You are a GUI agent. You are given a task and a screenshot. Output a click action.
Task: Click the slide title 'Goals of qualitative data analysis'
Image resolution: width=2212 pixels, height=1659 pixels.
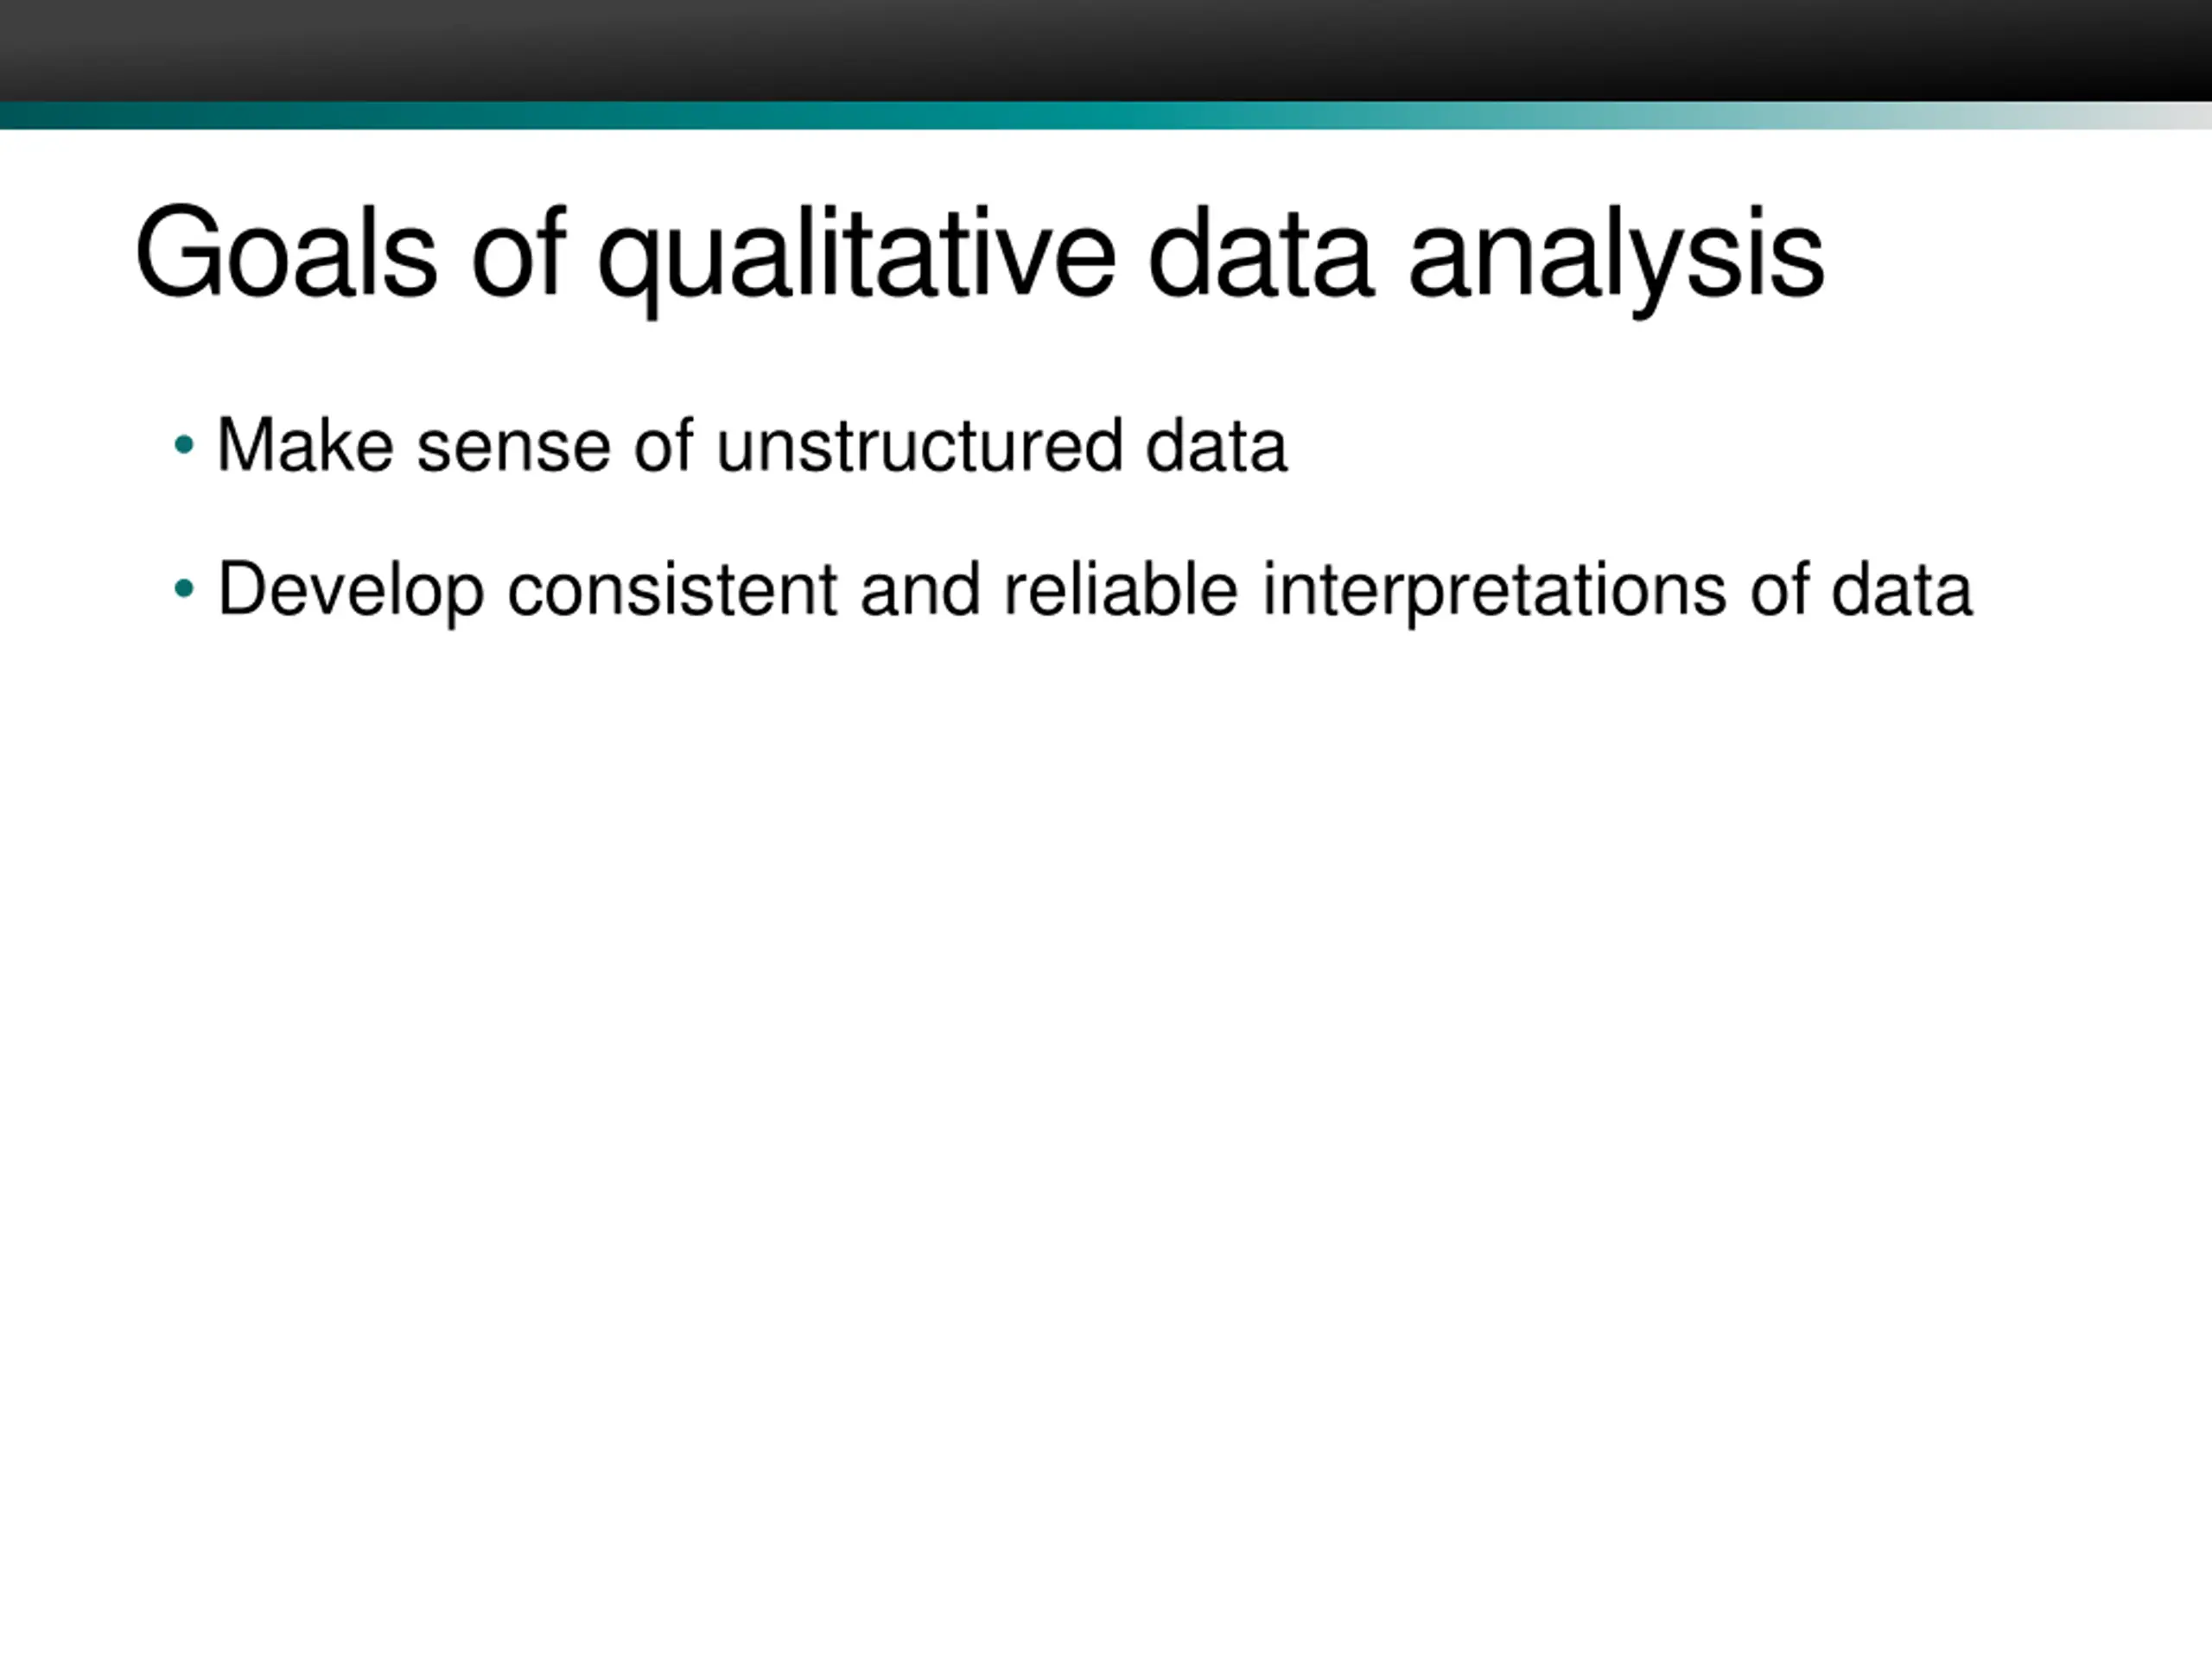[x=980, y=257]
